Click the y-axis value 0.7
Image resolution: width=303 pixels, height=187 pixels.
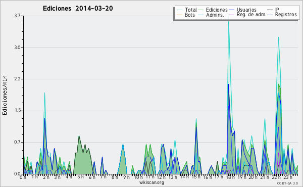point(17,143)
